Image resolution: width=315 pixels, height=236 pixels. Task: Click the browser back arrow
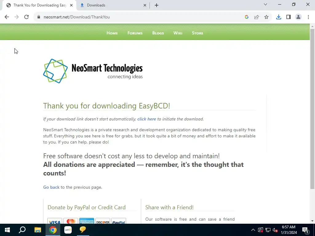(7, 17)
